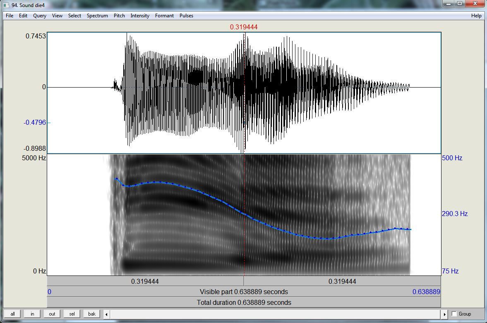This screenshot has width=487, height=323.
Task: Click the 'all' zoom button
Action: click(12, 314)
